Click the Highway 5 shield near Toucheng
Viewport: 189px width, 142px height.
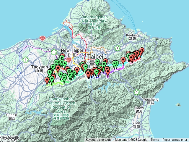tap(136, 92)
